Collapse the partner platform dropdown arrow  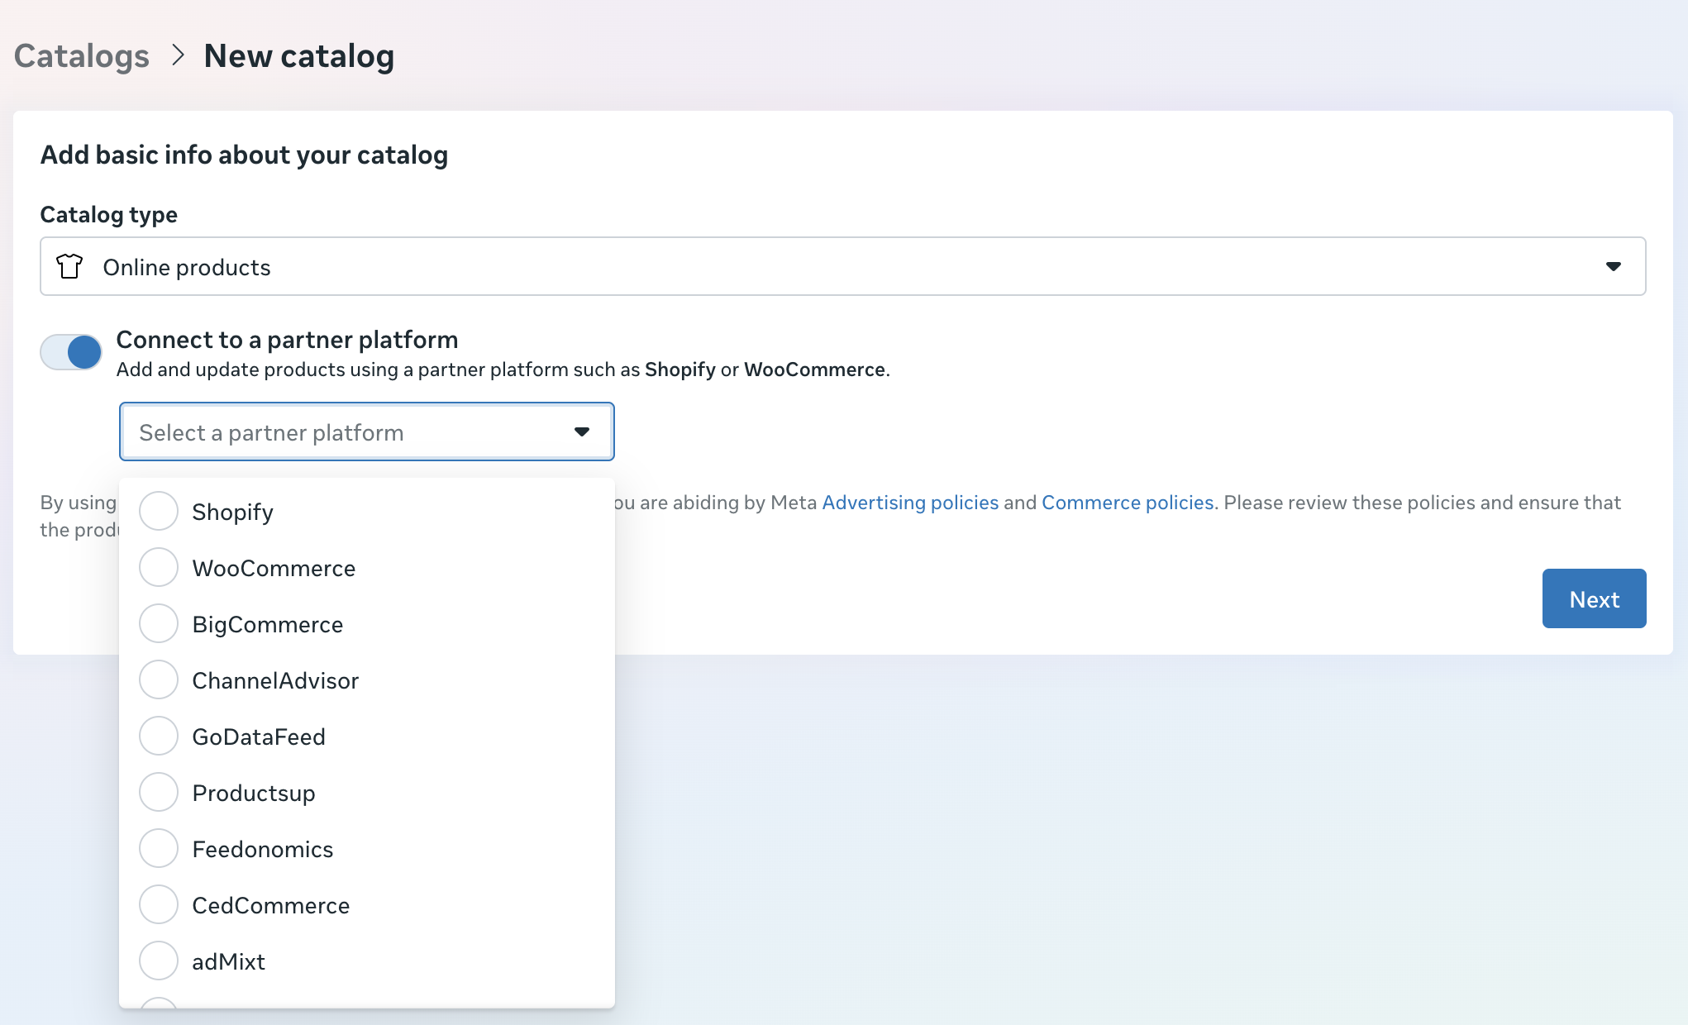click(582, 431)
